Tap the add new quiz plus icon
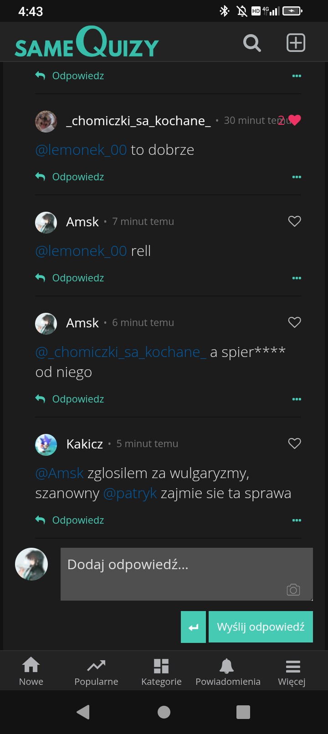The image size is (328, 734). click(296, 43)
